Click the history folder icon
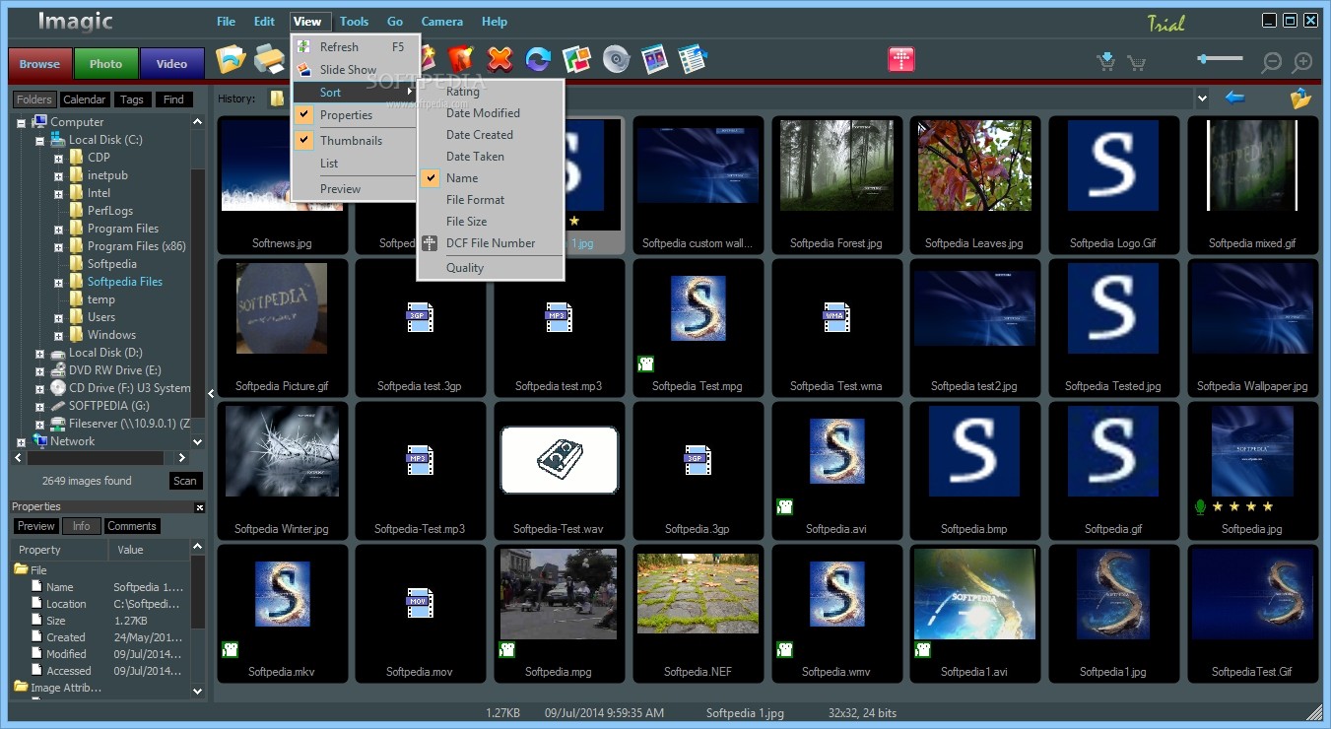The width and height of the screenshot is (1331, 729). 278,98
